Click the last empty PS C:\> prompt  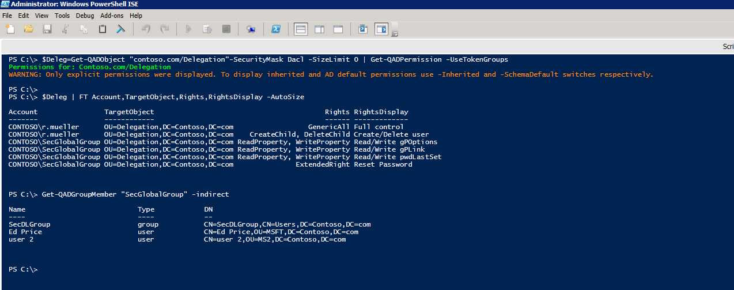coord(23,269)
